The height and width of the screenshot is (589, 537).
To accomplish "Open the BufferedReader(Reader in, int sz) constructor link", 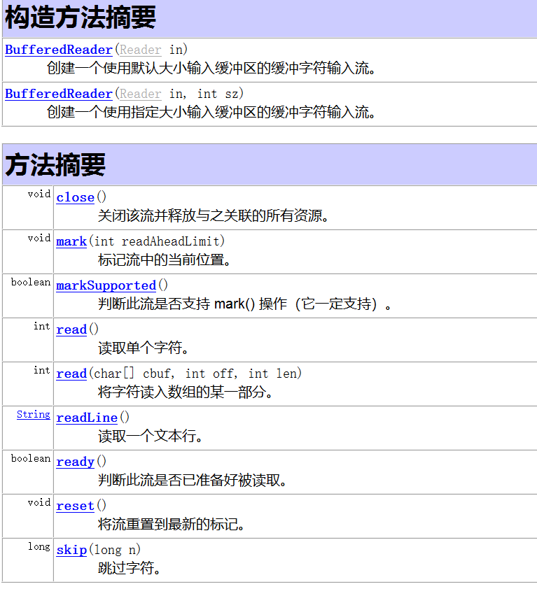I will [59, 94].
